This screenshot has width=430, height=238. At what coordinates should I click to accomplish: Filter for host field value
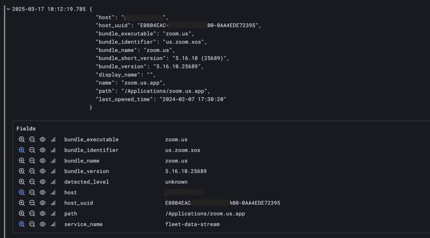(21, 193)
